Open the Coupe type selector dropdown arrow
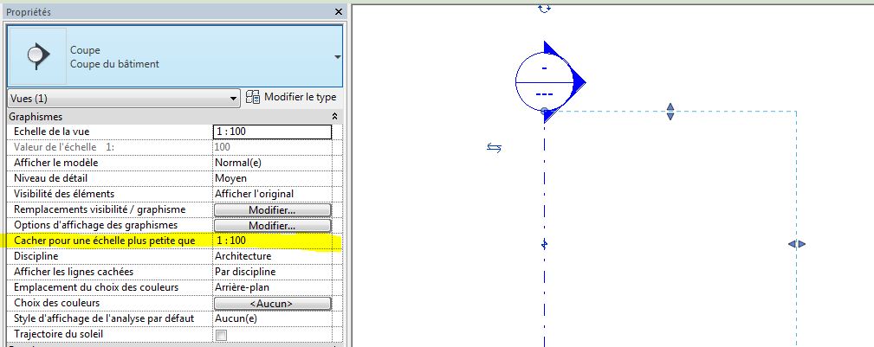 point(336,56)
